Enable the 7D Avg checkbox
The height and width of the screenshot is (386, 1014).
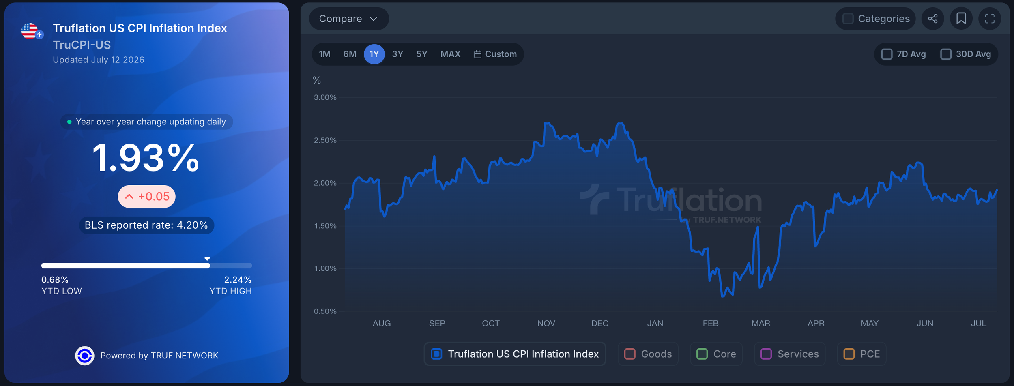(x=887, y=54)
